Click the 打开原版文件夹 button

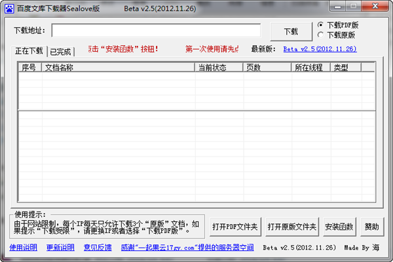292,227
